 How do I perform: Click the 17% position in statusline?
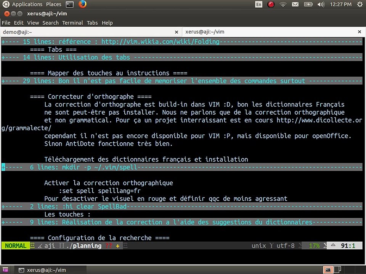pos(314,246)
